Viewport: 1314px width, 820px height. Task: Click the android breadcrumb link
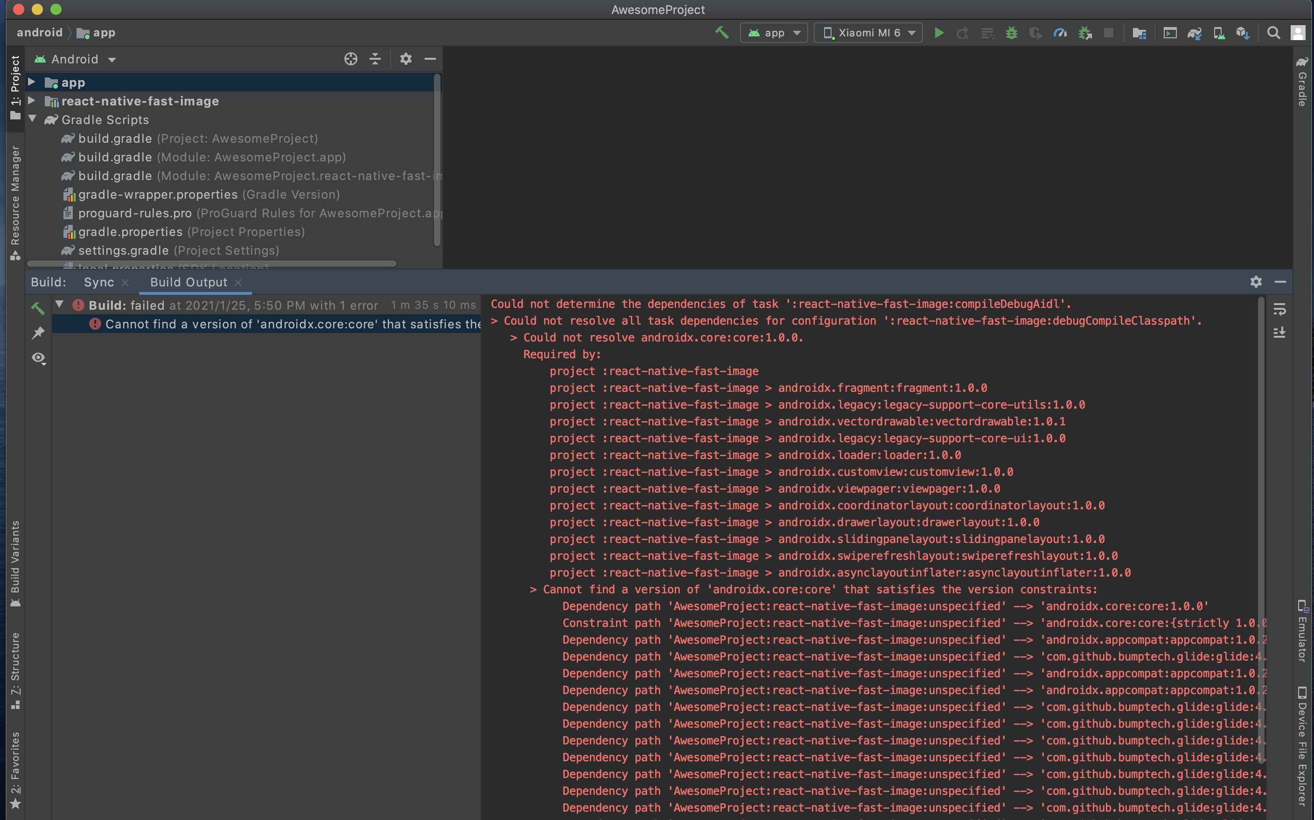[x=39, y=32]
